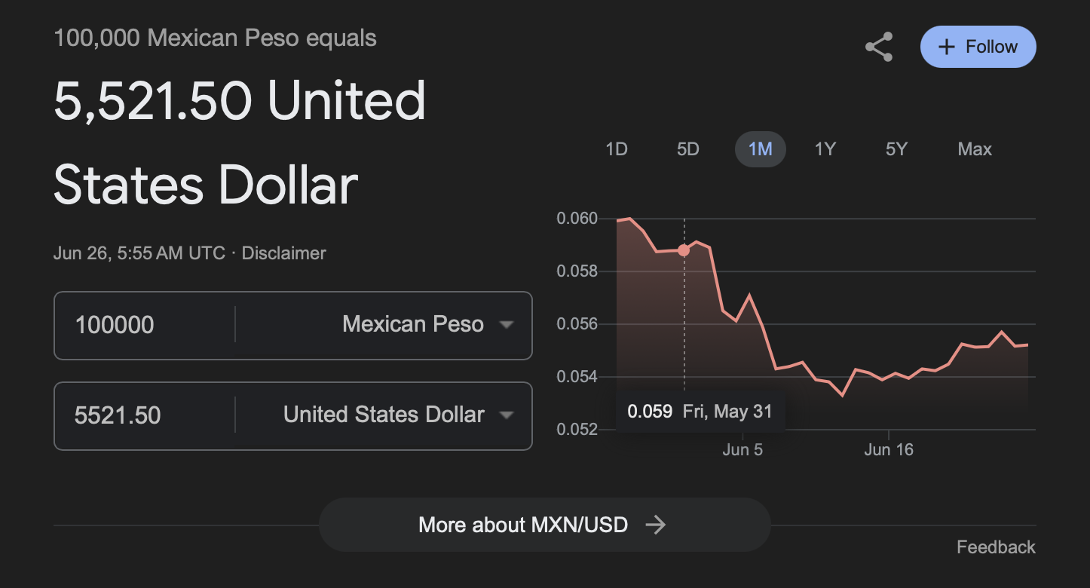Click the Jun 5 axis label
Image resolution: width=1090 pixels, height=588 pixels.
click(742, 450)
